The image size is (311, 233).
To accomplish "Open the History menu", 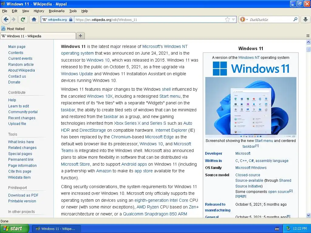I will tap(39, 11).
